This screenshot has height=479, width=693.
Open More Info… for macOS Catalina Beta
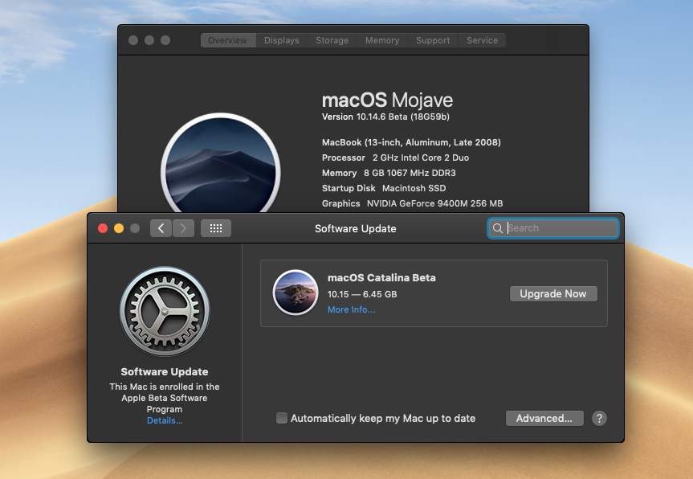click(352, 309)
